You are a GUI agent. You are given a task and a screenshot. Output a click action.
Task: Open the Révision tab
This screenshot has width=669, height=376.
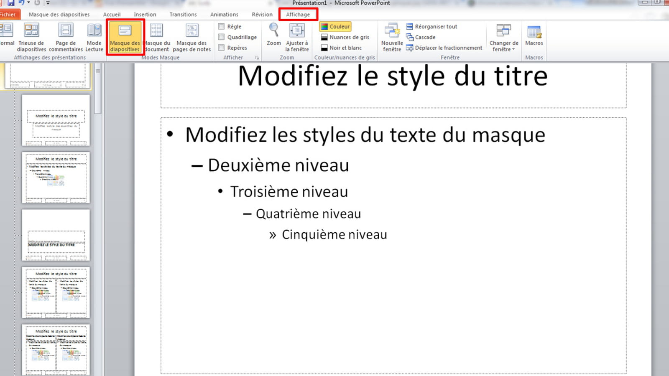click(x=262, y=14)
